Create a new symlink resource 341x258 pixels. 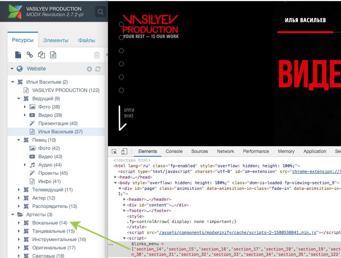click(41, 55)
